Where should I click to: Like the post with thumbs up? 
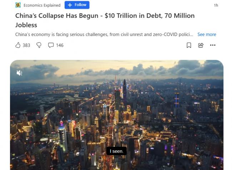(x=18, y=45)
